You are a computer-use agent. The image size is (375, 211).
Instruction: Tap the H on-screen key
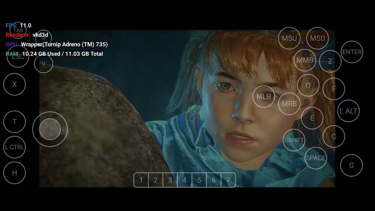(x=14, y=173)
